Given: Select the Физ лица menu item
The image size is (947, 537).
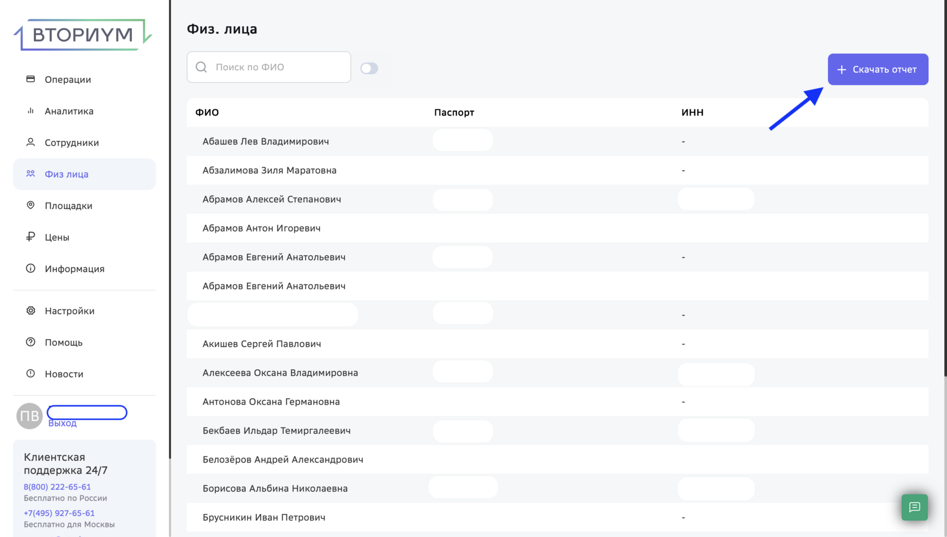Looking at the screenshot, I should coord(67,175).
